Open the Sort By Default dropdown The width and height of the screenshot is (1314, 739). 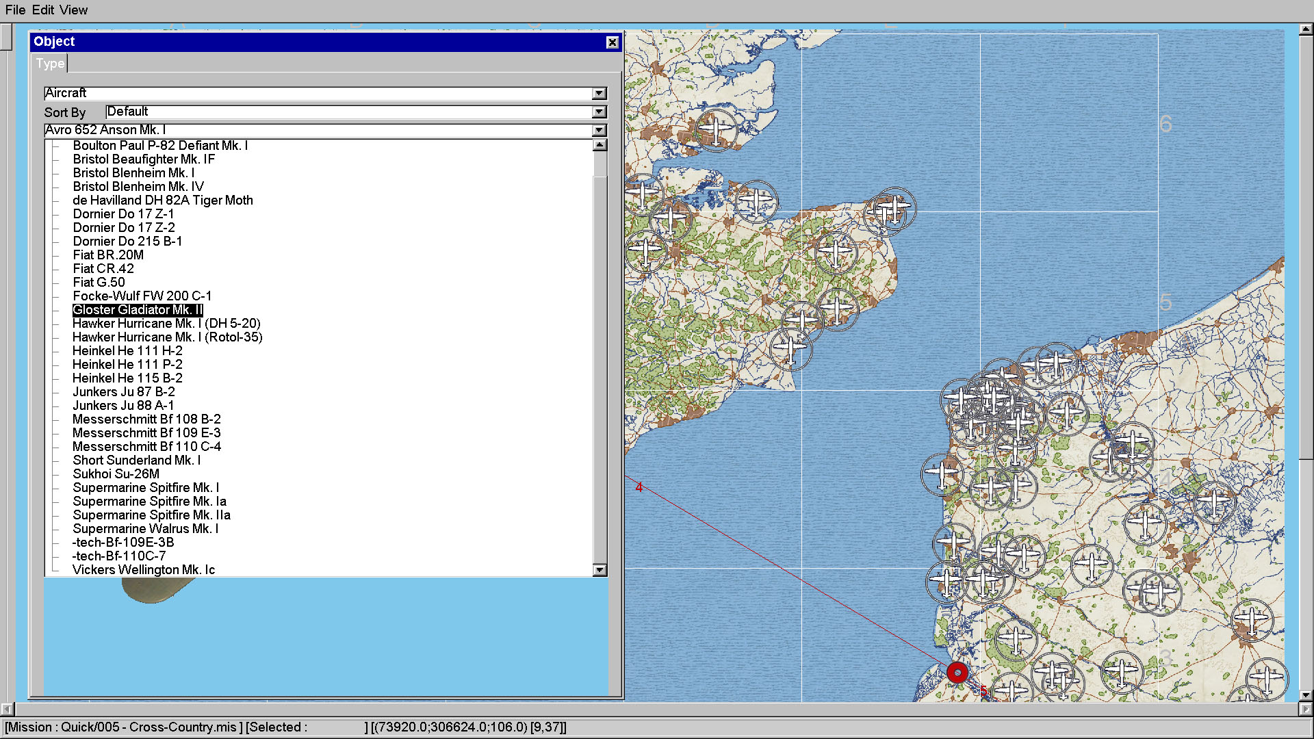(599, 112)
